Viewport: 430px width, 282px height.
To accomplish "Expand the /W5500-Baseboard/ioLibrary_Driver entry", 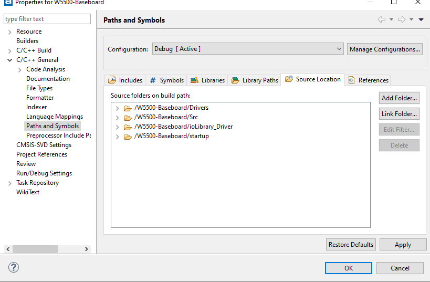I will [x=118, y=127].
